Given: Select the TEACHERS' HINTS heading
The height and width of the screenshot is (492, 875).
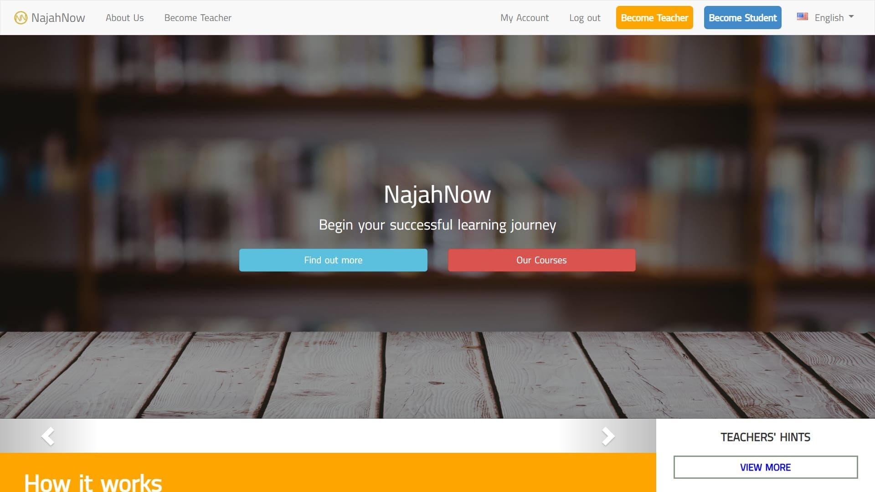Looking at the screenshot, I should point(766,437).
